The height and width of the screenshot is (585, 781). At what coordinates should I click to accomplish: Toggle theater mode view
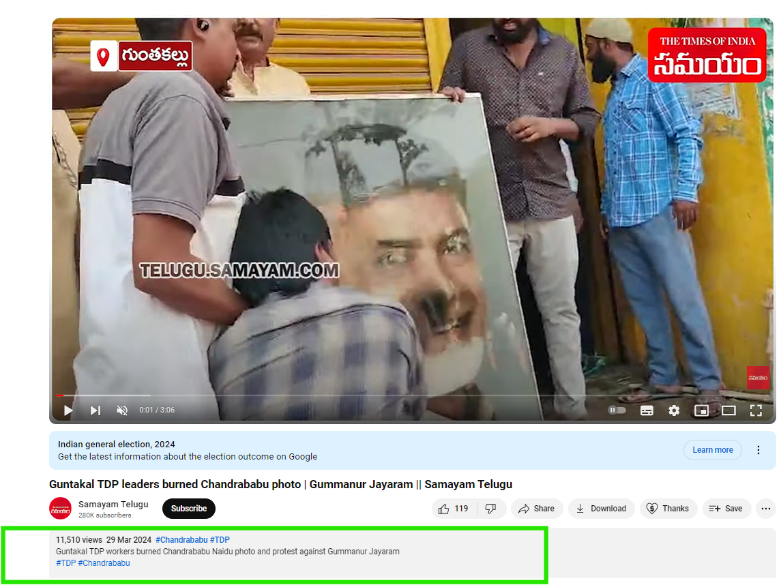pos(728,410)
